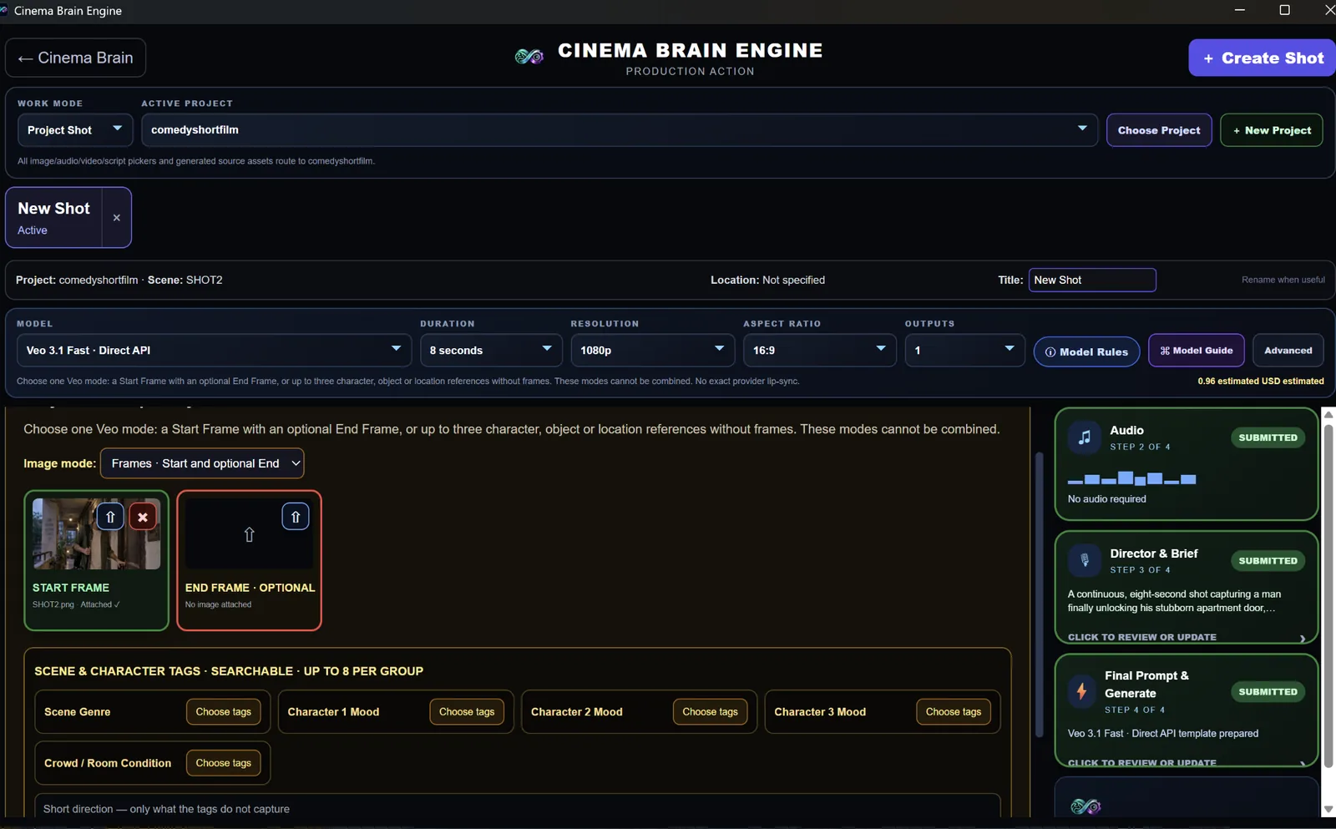Click to review the Director & Brief step

pyautogui.click(x=1141, y=637)
